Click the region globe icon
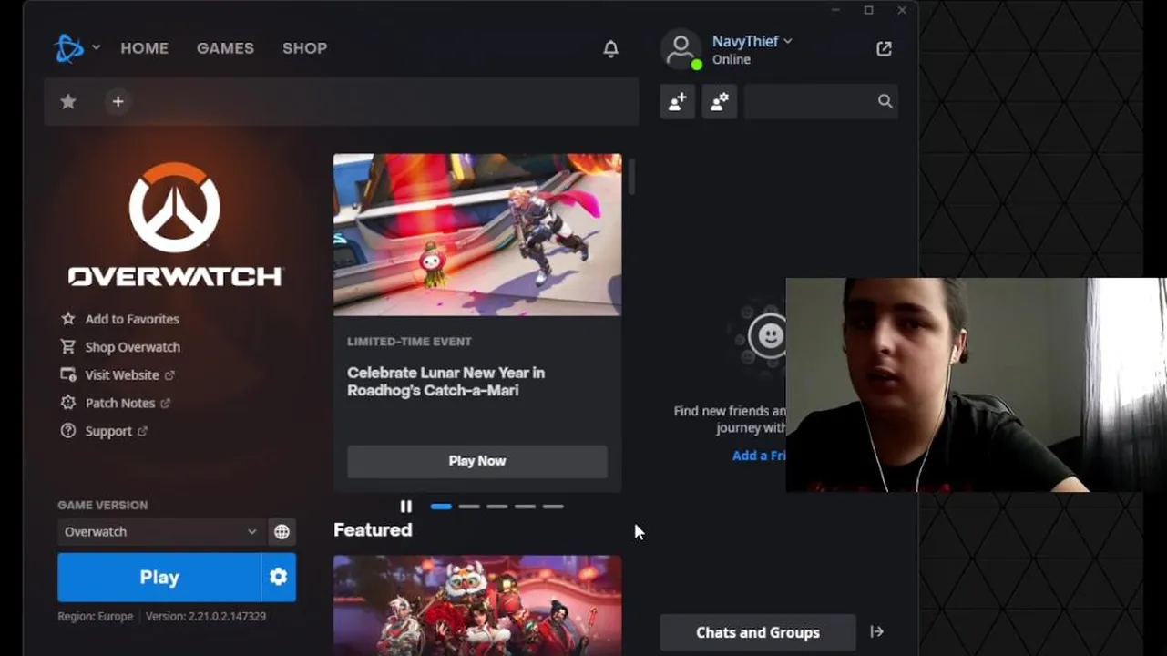The height and width of the screenshot is (656, 1167). click(x=282, y=532)
